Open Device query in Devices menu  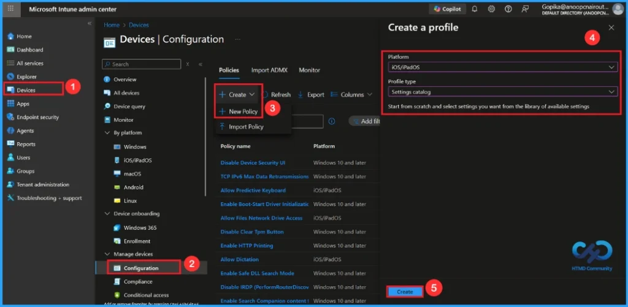[x=129, y=106]
